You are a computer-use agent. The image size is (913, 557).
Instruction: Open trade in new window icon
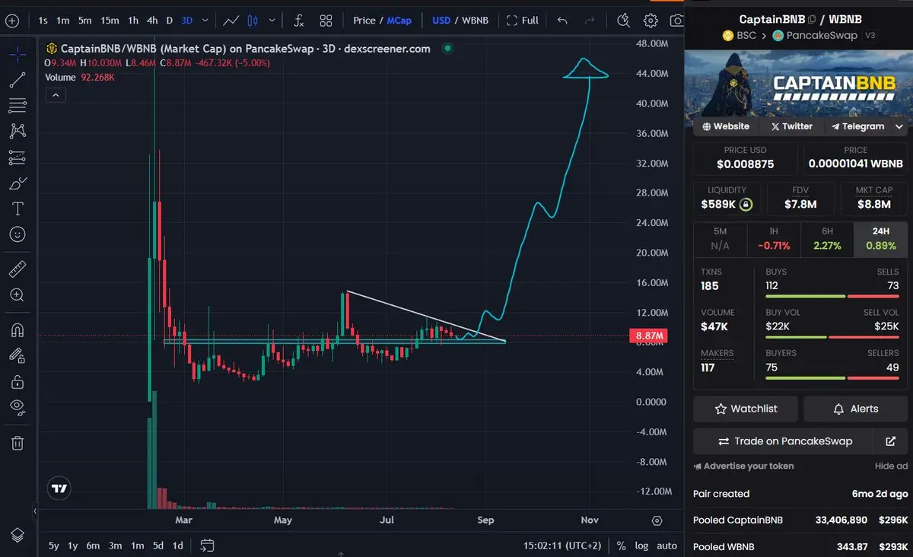coord(891,441)
